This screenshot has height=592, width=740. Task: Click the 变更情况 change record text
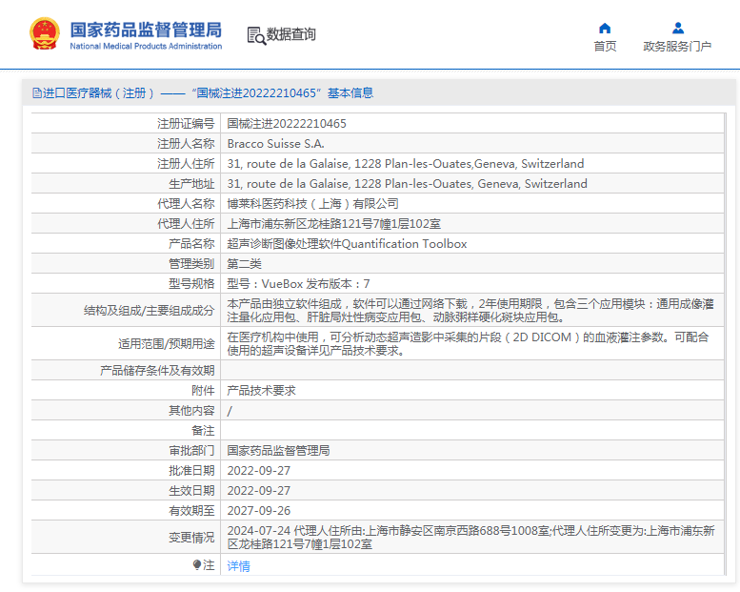471,538
